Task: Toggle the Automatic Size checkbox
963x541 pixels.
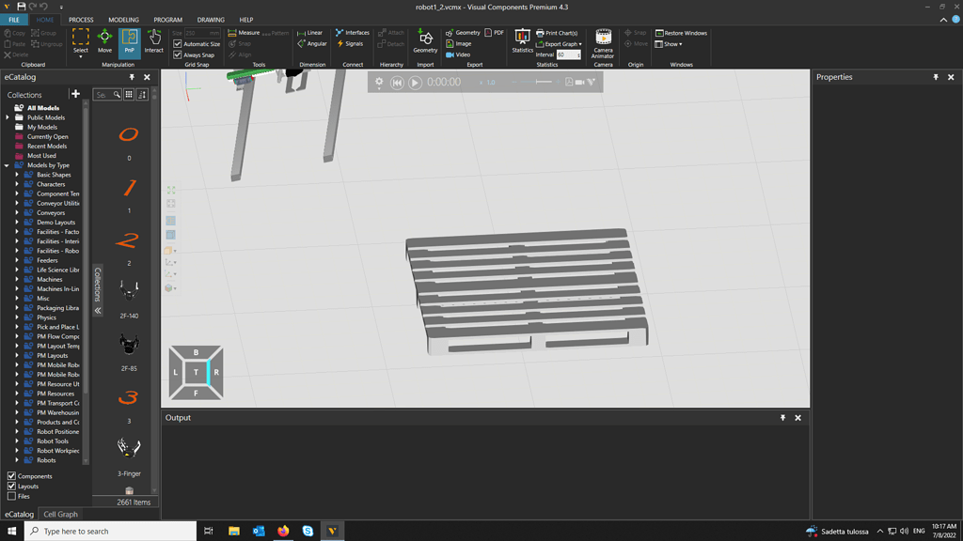Action: pyautogui.click(x=177, y=43)
